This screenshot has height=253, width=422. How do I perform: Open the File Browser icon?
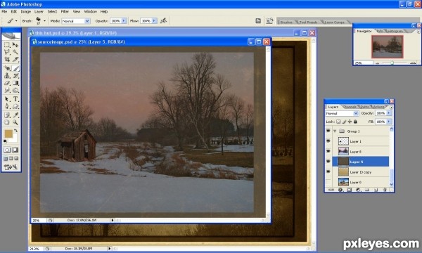[269, 20]
